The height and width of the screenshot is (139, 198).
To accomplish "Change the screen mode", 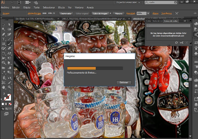I will [6, 114].
